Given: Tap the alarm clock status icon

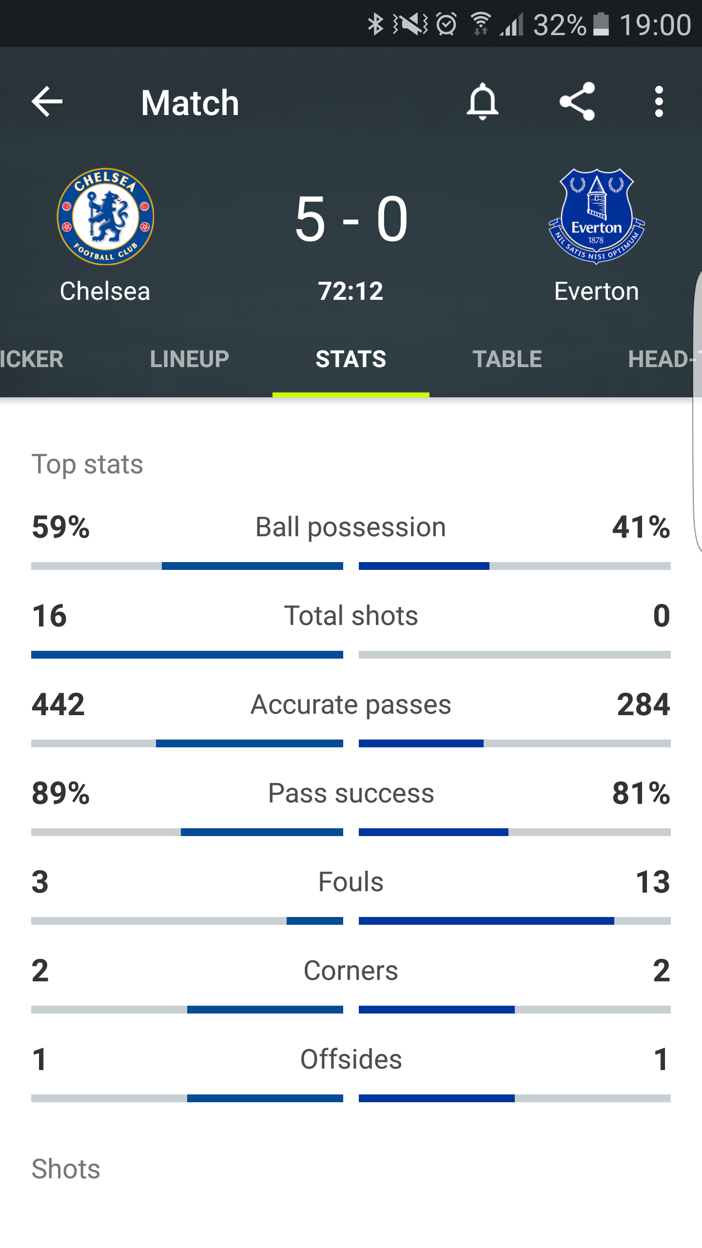Looking at the screenshot, I should pyautogui.click(x=446, y=24).
